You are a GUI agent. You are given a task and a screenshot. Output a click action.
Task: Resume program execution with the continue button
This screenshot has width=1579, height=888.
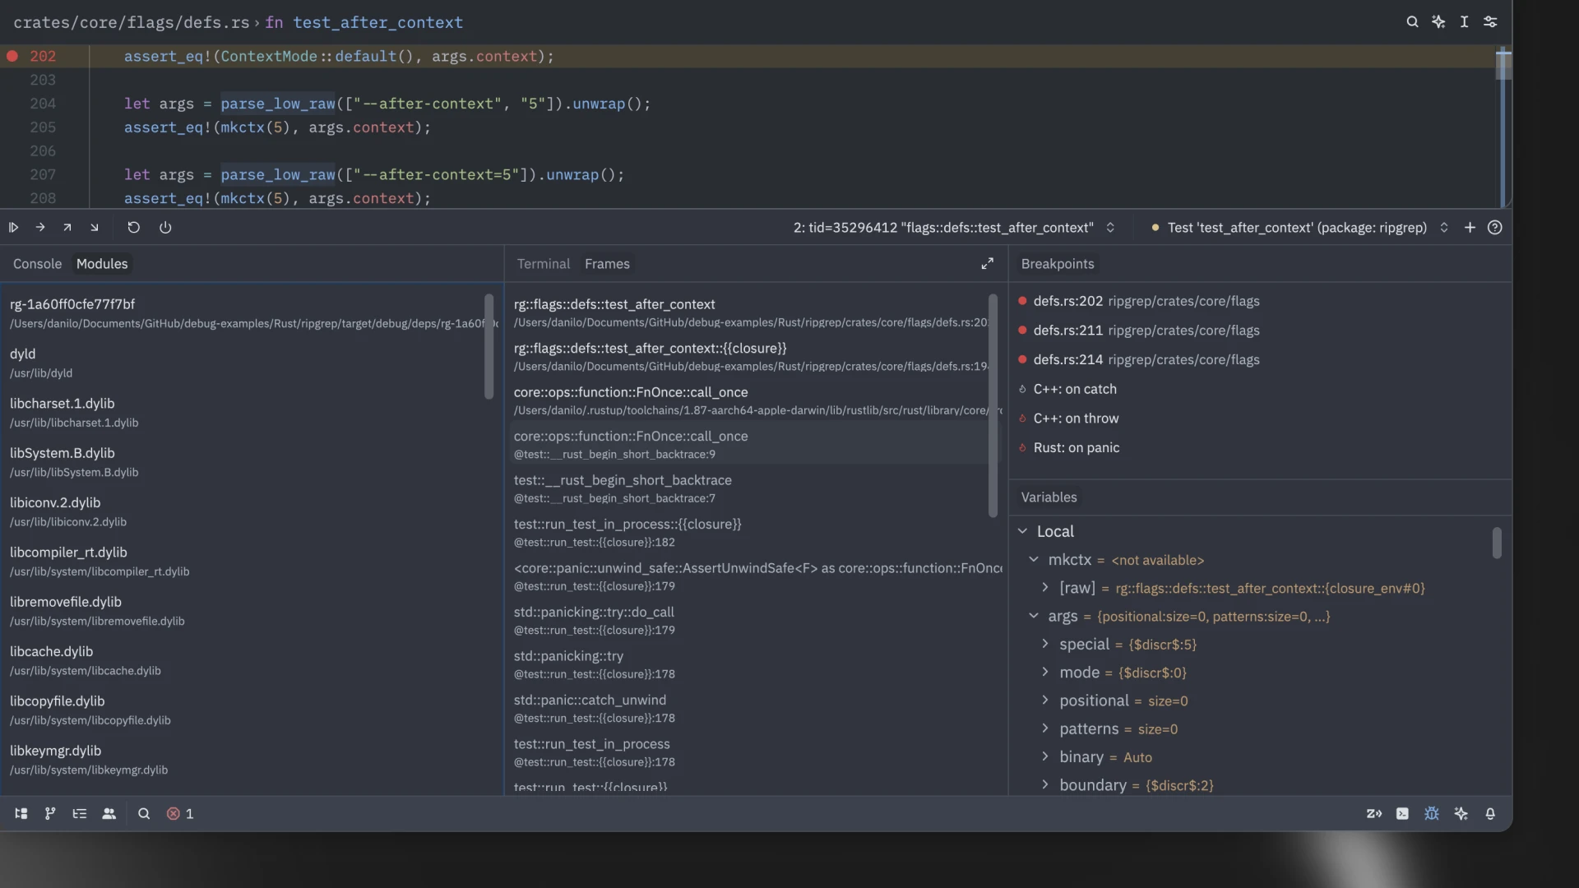[13, 227]
